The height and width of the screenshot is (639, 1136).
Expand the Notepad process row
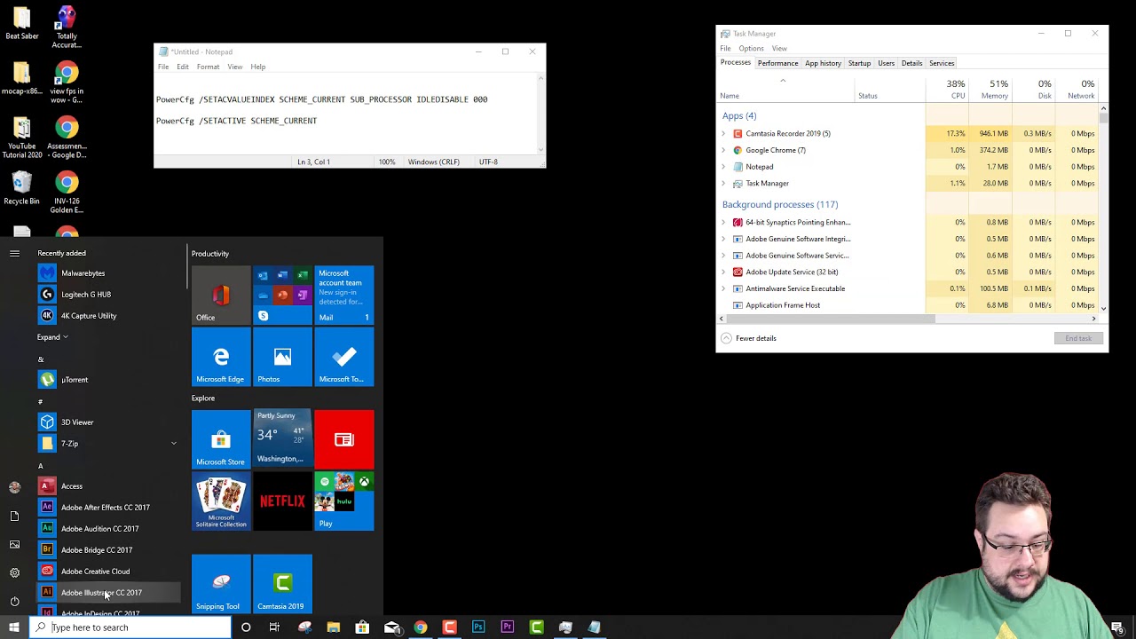(723, 167)
